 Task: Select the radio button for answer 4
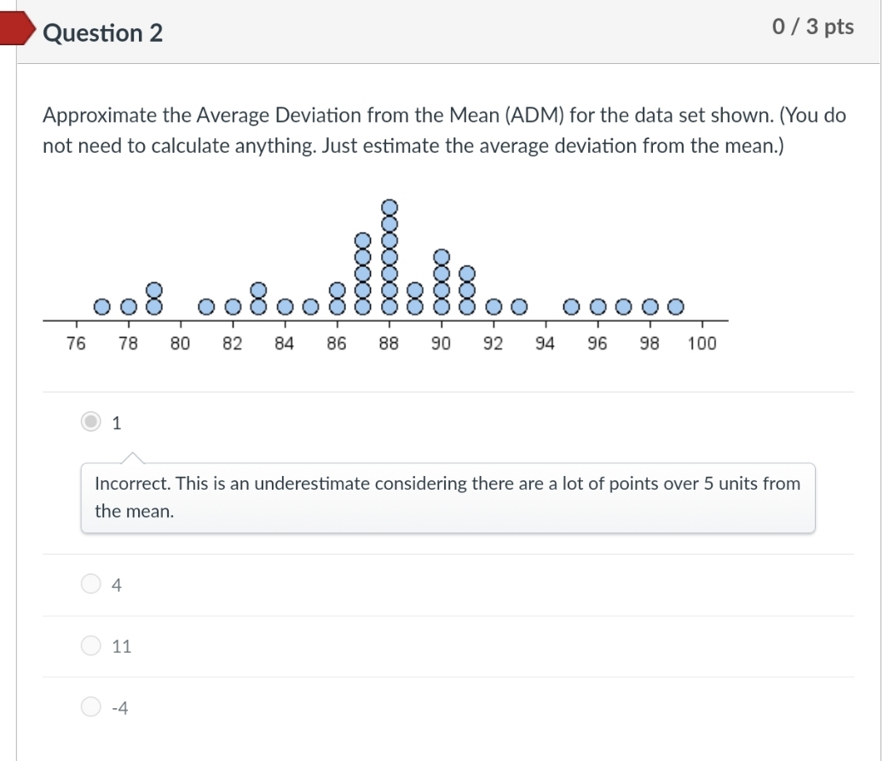(90, 584)
